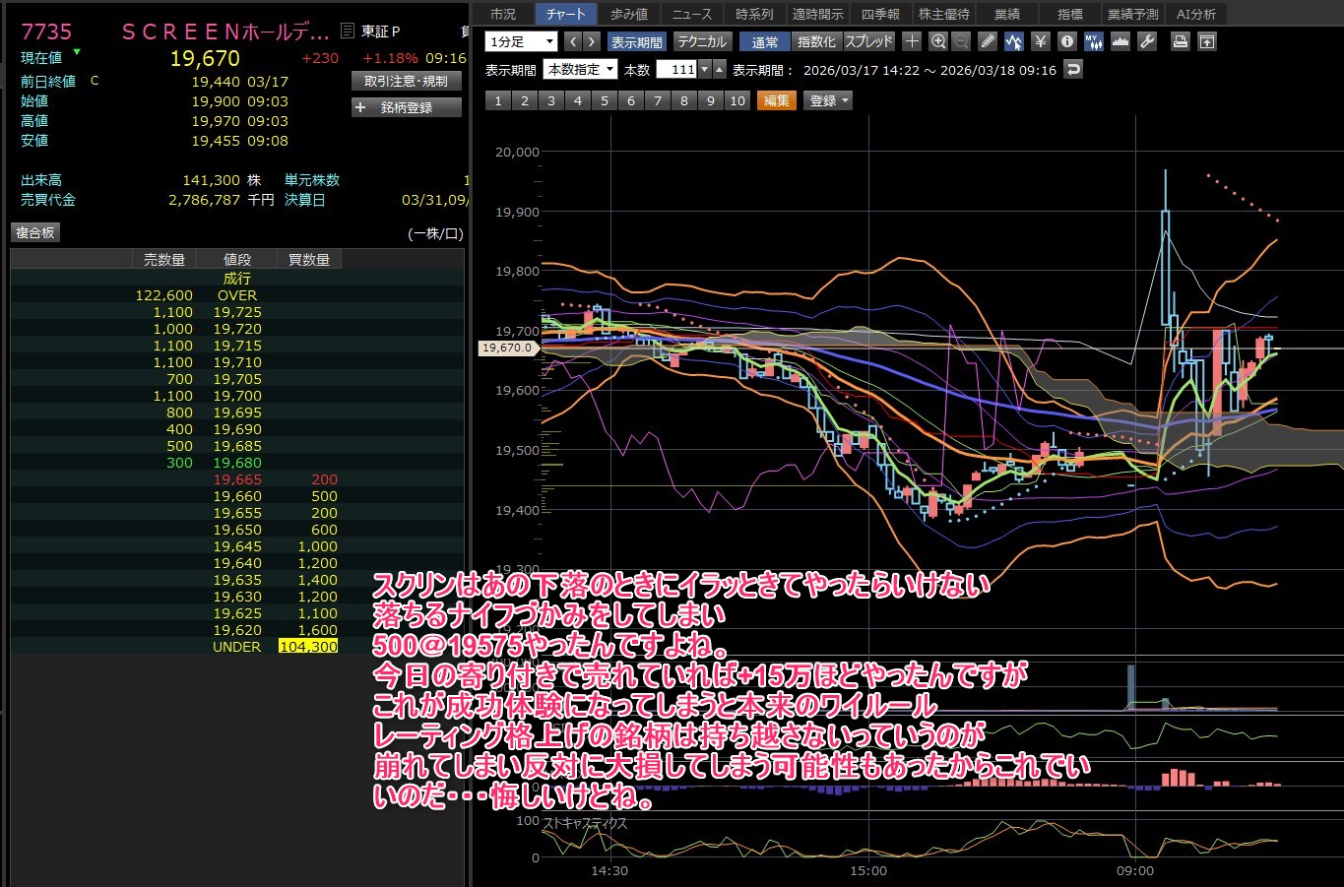Image resolution: width=1344 pixels, height=887 pixels.
Task: Select chart preset number 9
Action: pos(711,100)
